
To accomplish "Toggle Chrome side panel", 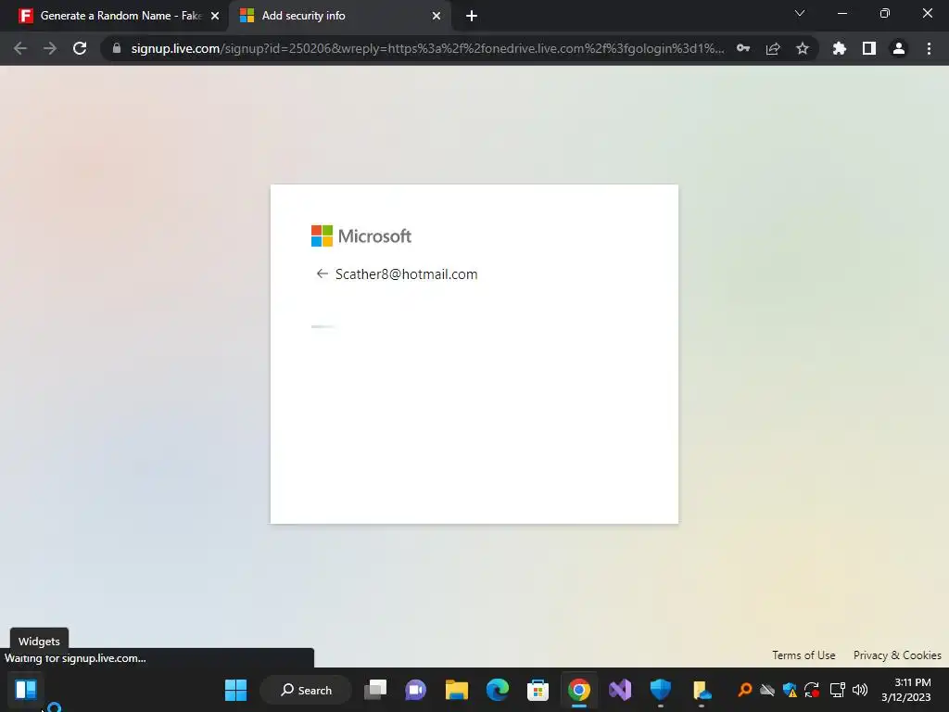I will coord(869,48).
